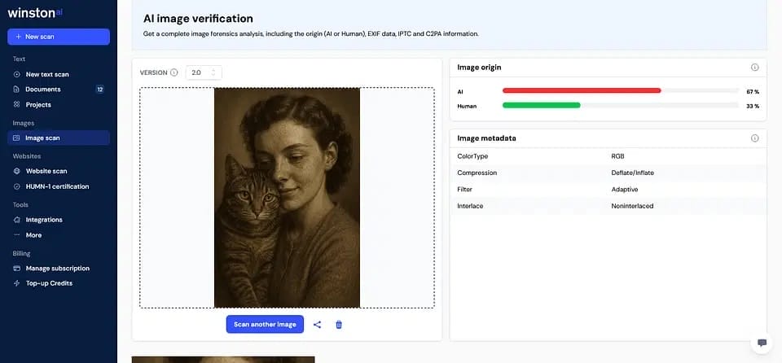Click the Noninterlaced value
Screen dimensions: 782x363
pyautogui.click(x=632, y=206)
